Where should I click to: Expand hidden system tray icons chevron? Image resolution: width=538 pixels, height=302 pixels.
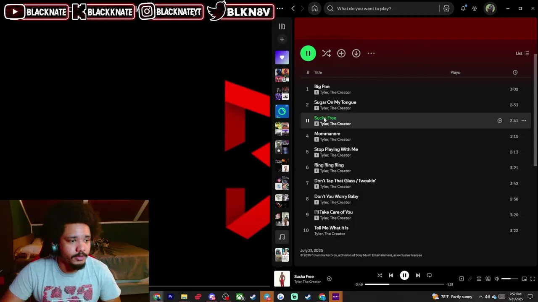point(480,297)
